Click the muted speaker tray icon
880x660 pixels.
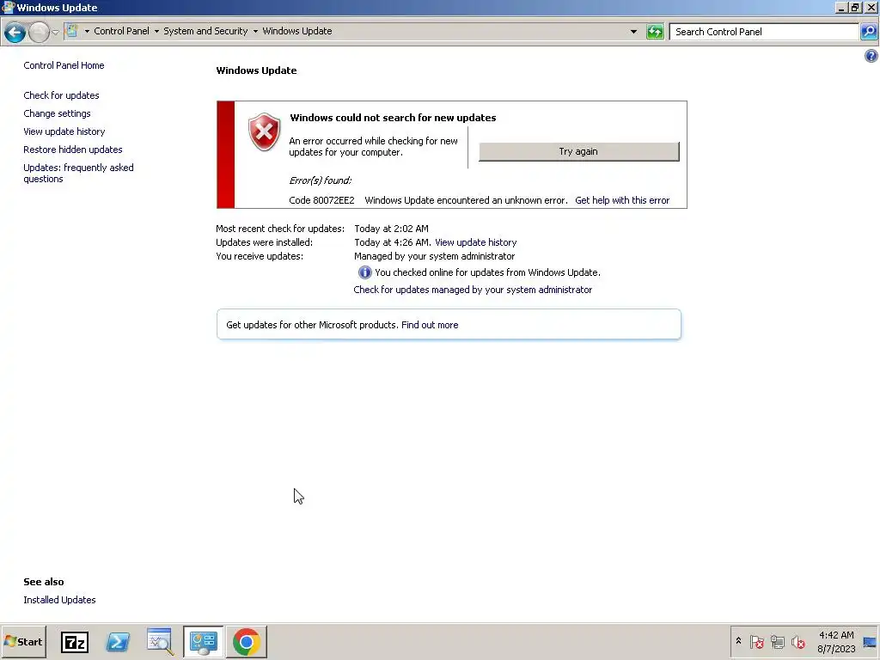point(797,641)
